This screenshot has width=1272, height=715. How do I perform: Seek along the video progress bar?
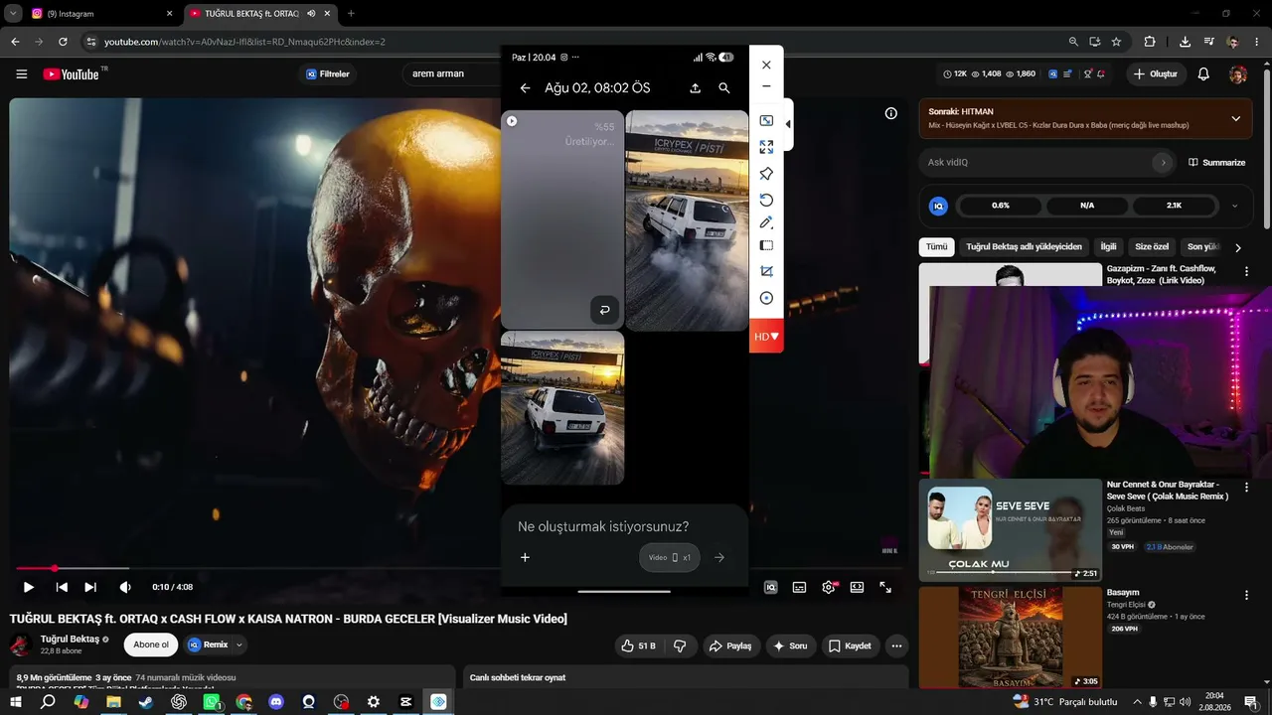[459, 568]
